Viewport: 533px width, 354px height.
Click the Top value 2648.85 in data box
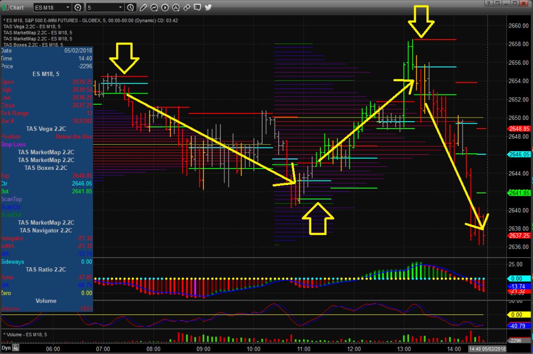[x=82, y=175]
